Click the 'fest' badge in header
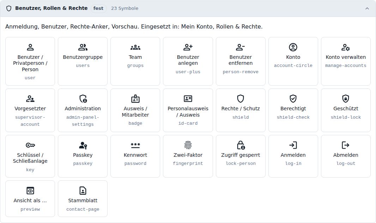The height and width of the screenshot is (223, 376). coord(98,8)
